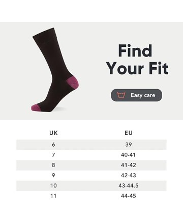Click the EU size 41-42 value
Viewport: 183px width, 220px height.
click(129, 165)
